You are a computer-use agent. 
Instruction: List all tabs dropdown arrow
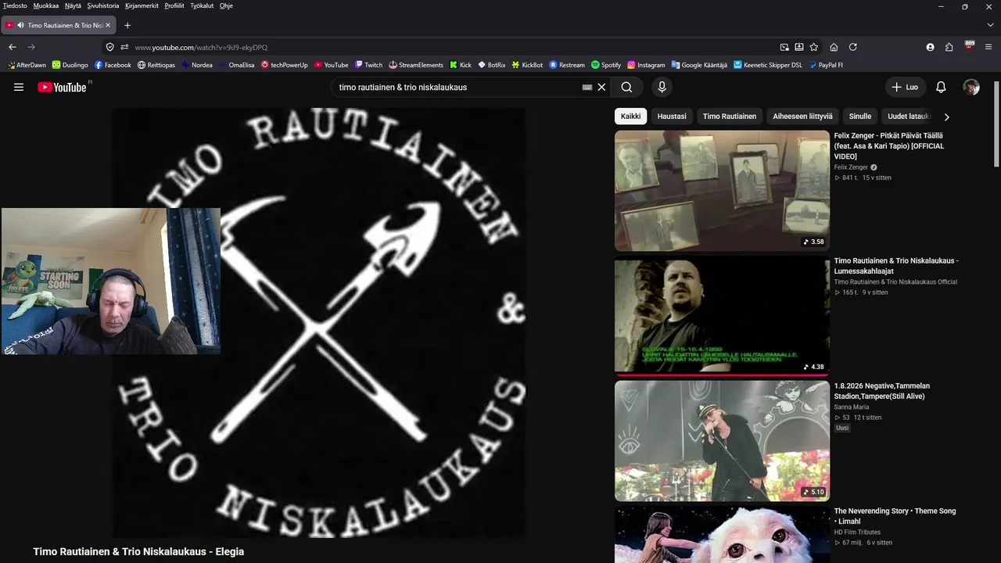[989, 25]
